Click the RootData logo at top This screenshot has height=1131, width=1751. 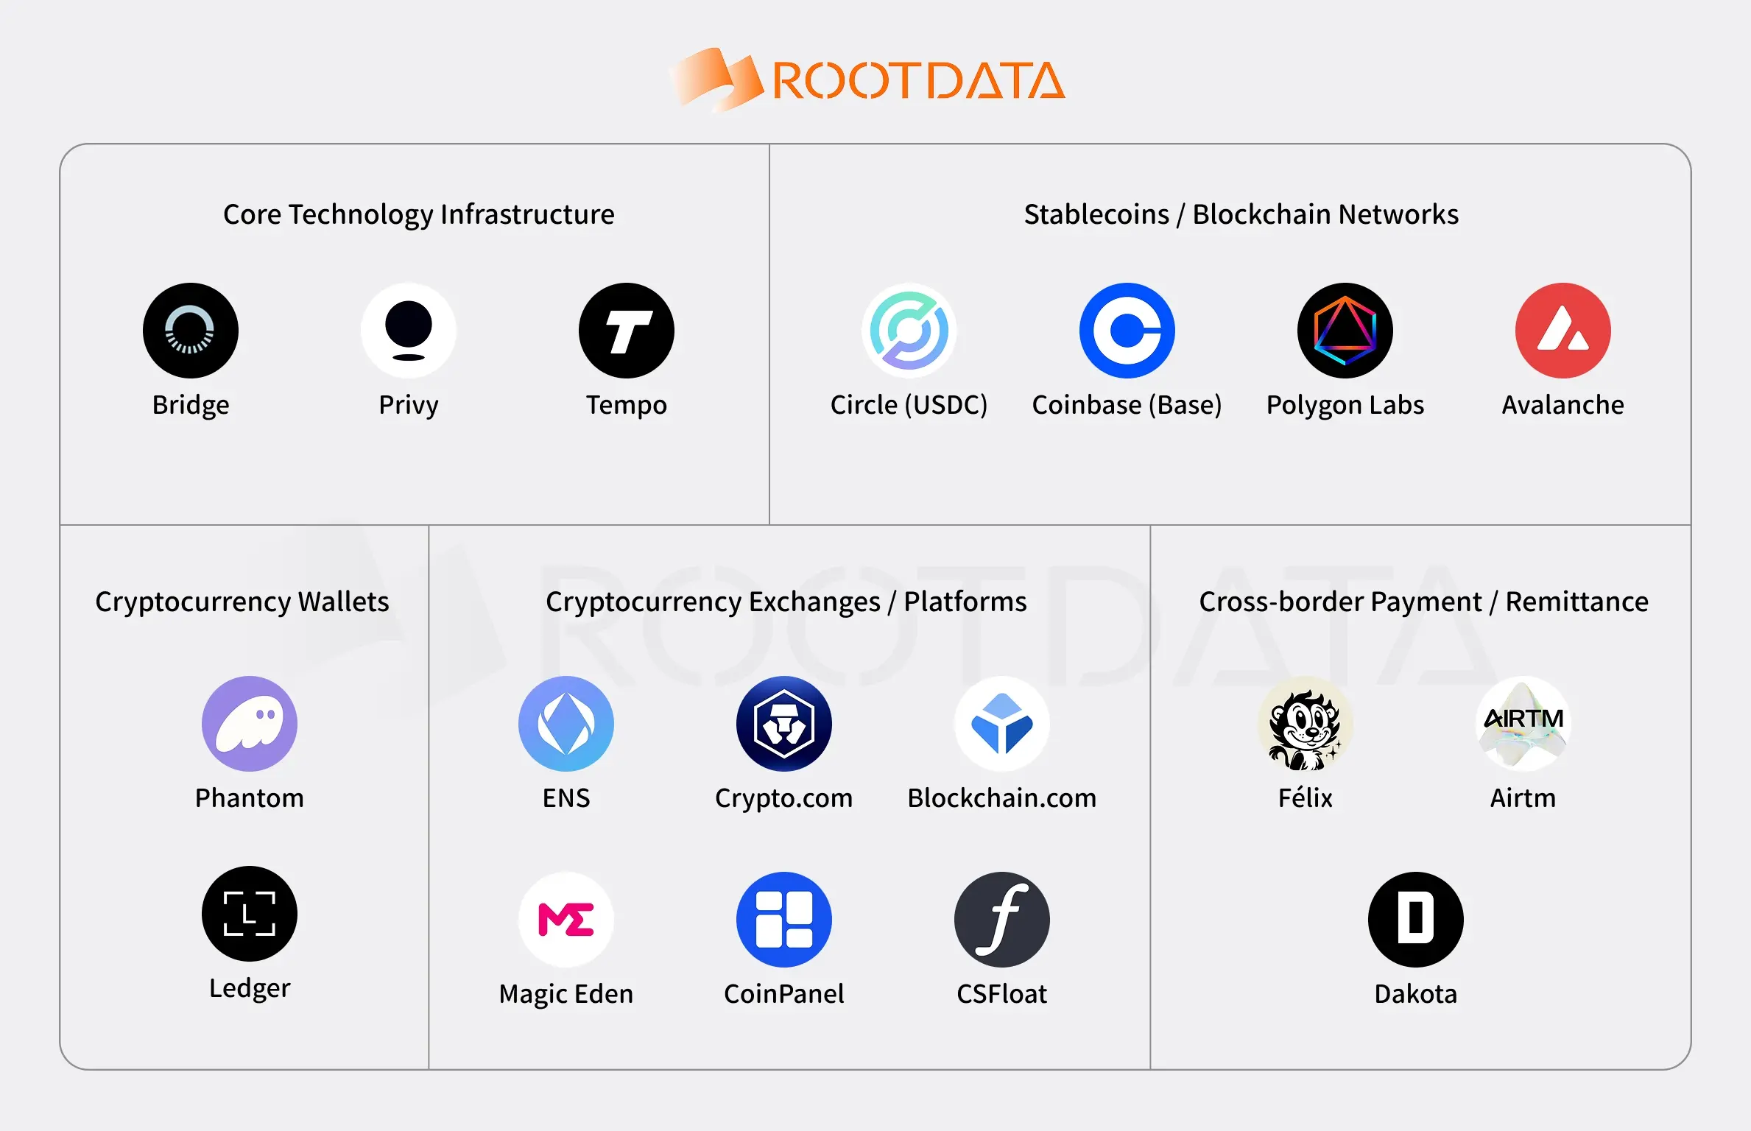tap(869, 80)
